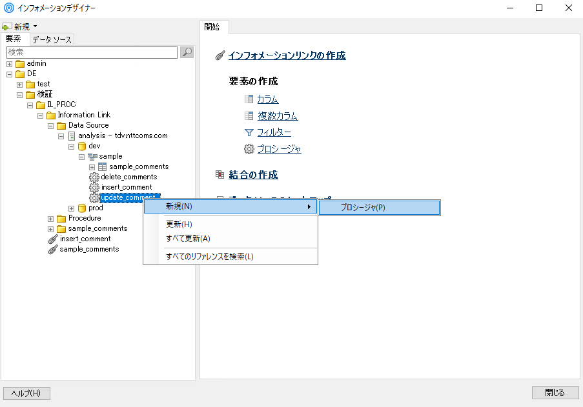583x407 pixels.
Task: Choose 新規(N) in context menu
Action: click(x=230, y=206)
